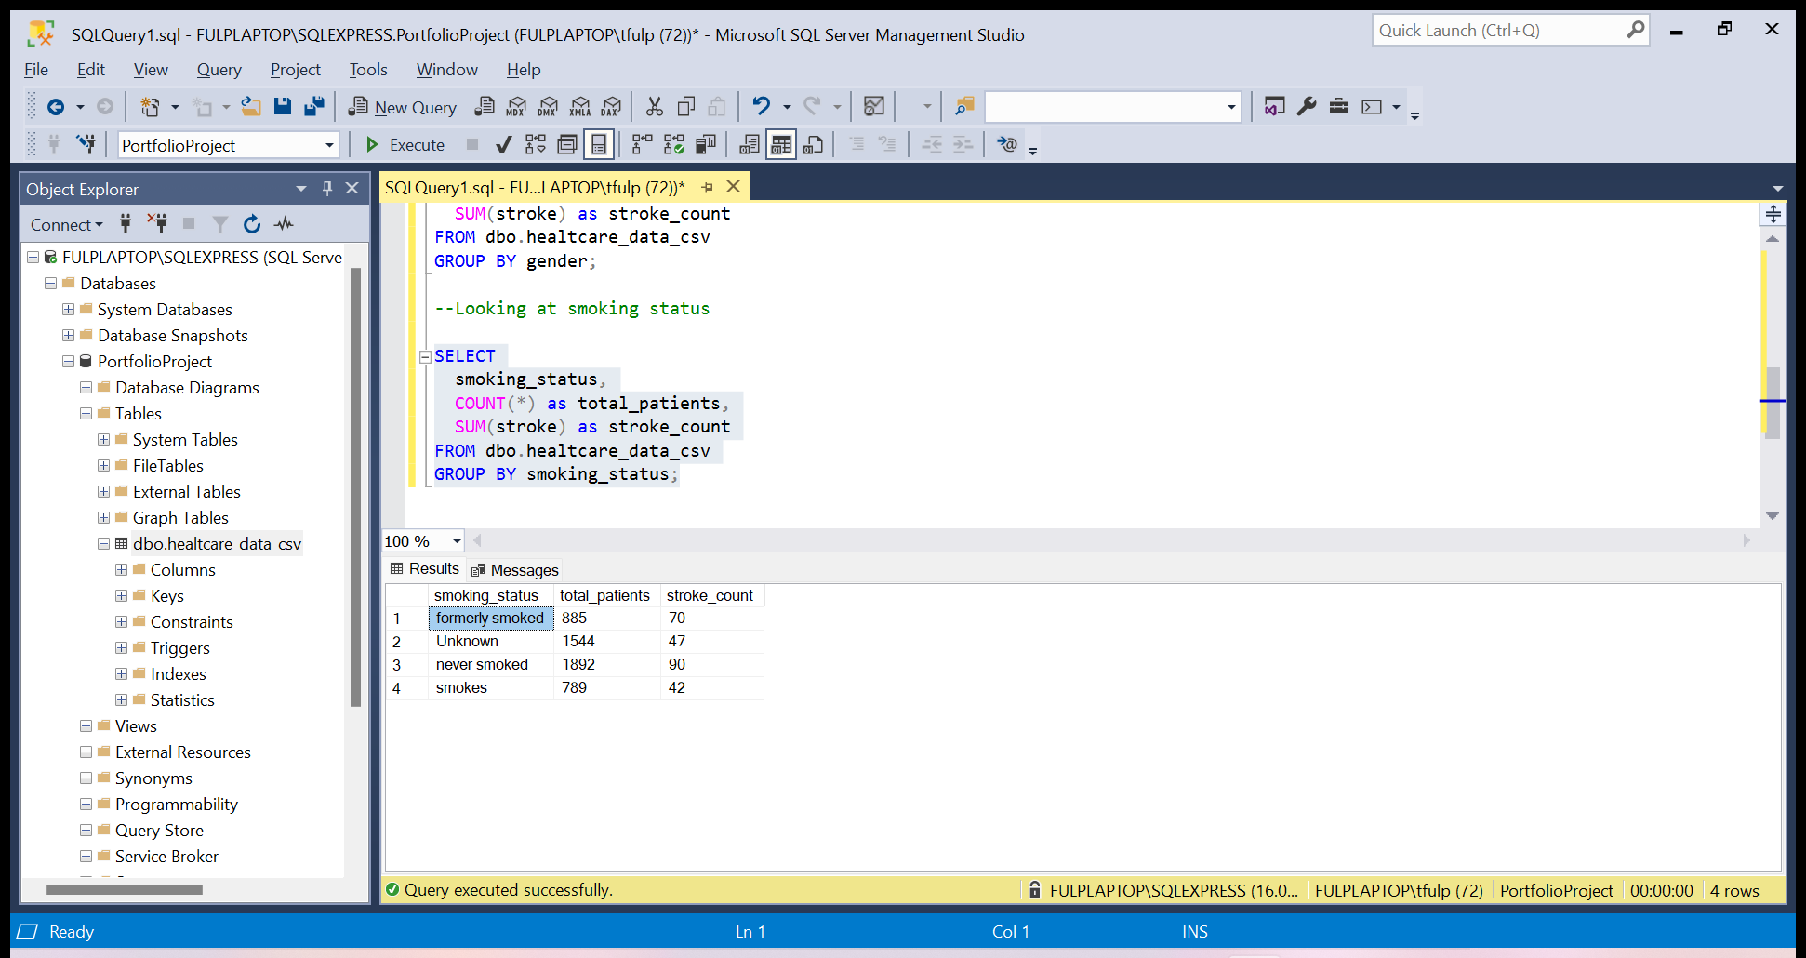Refresh the Object Explorer tree
The image size is (1806, 958).
tap(251, 223)
